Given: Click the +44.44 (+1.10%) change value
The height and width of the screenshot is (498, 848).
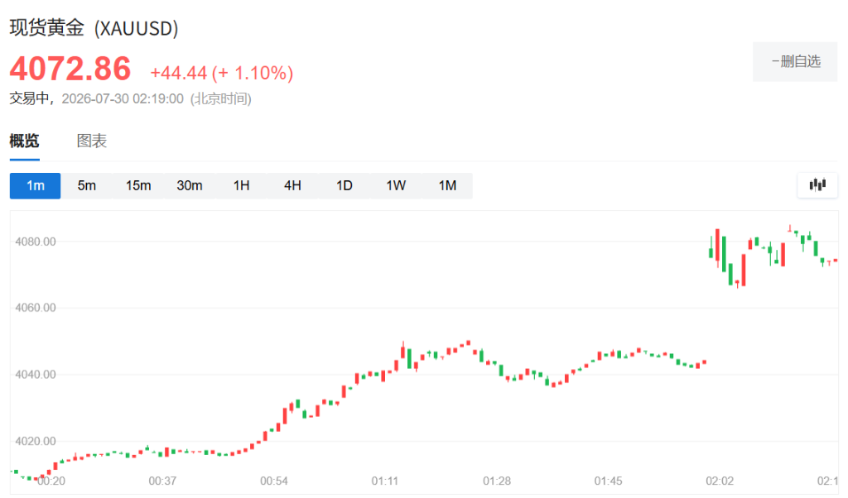Looking at the screenshot, I should (x=222, y=73).
